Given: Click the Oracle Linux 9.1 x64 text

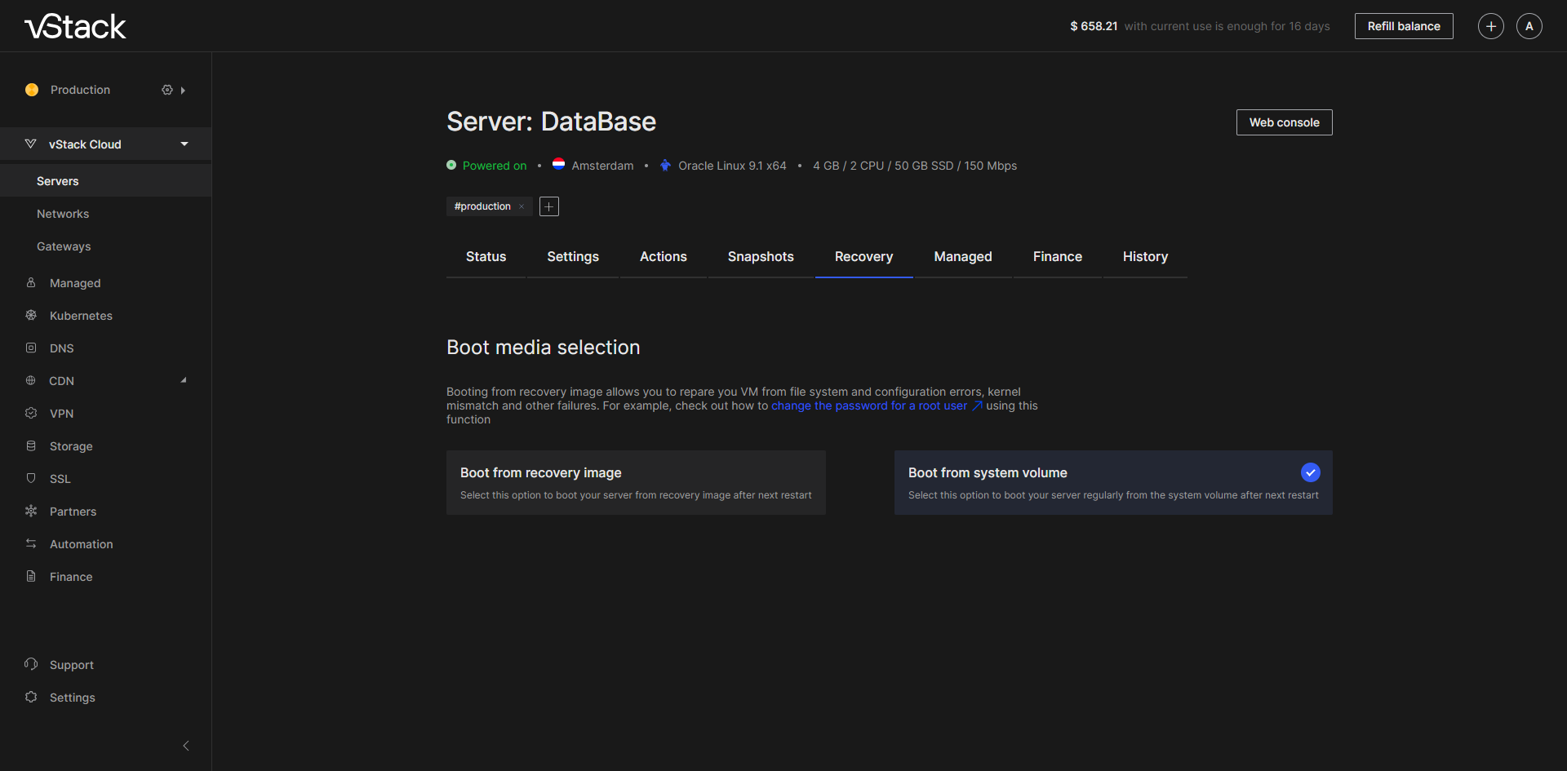Looking at the screenshot, I should [732, 166].
